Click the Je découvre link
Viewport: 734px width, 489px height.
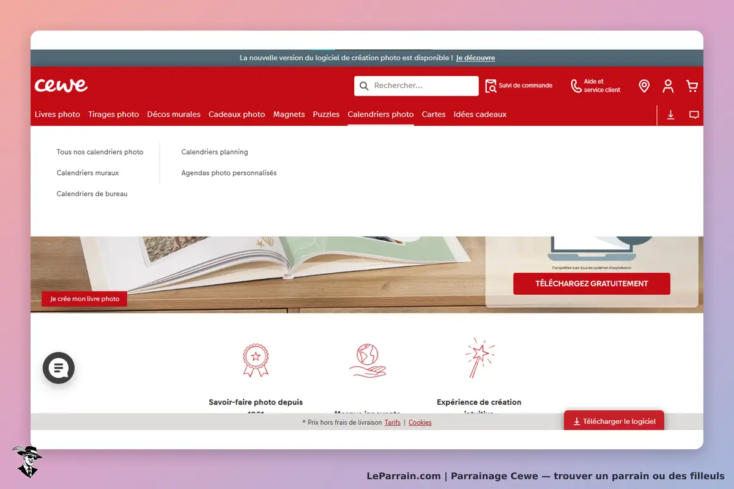[475, 58]
